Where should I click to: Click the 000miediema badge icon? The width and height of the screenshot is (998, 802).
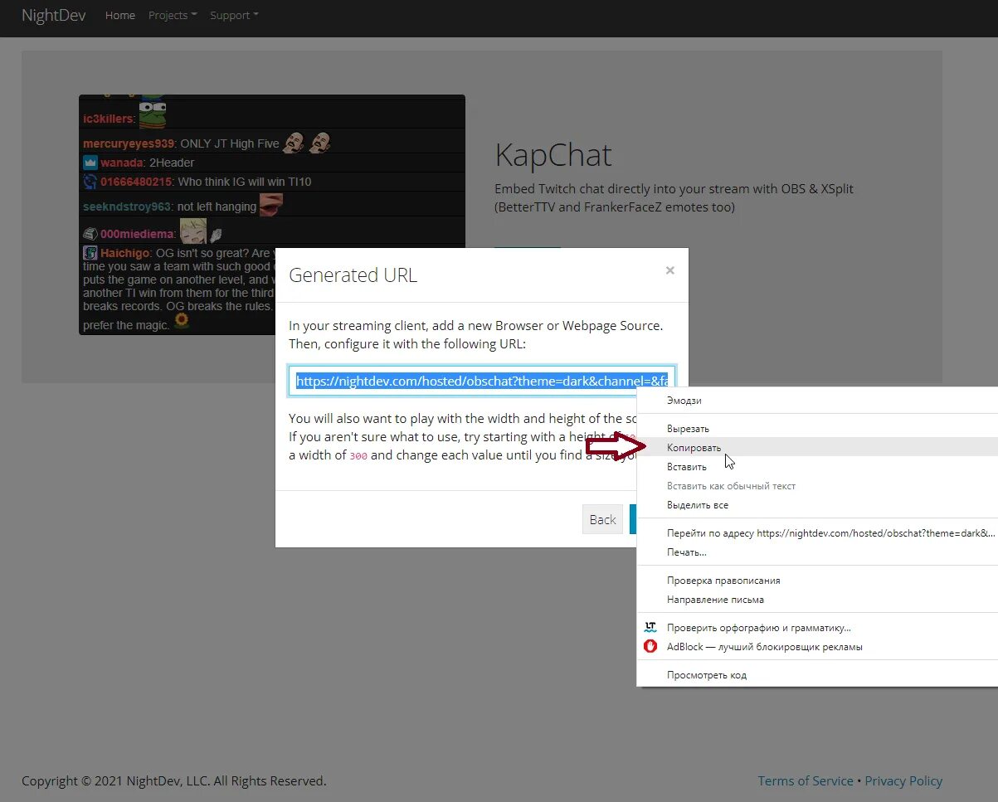pyautogui.click(x=90, y=235)
